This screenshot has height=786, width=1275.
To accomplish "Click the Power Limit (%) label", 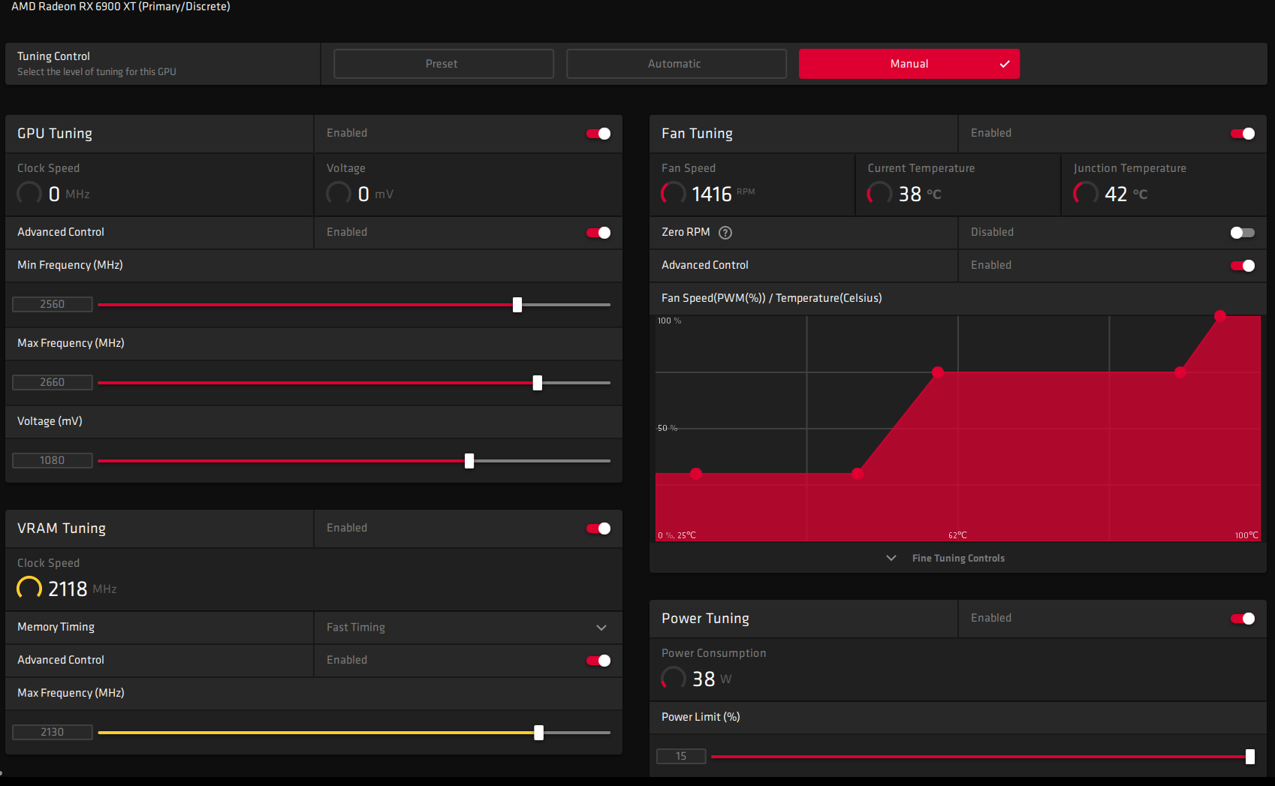I will (701, 718).
